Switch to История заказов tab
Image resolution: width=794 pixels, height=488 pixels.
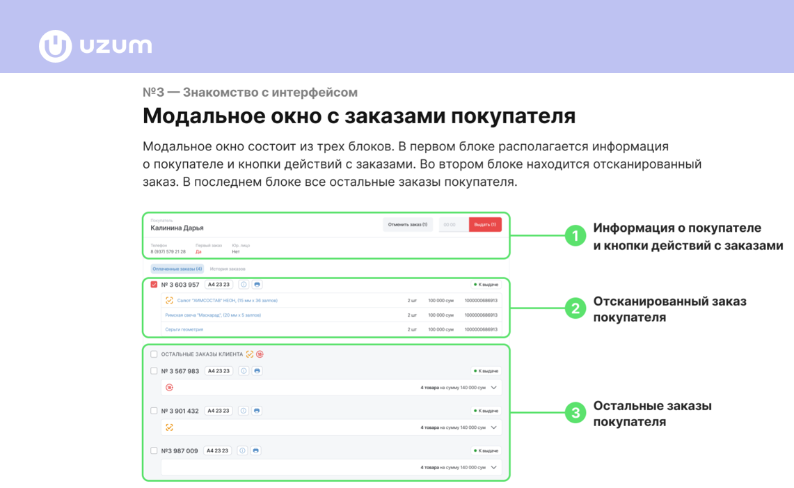(228, 269)
